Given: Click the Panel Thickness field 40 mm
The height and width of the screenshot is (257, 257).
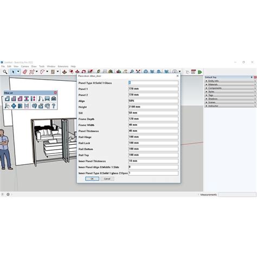Looking at the screenshot, I should click(x=153, y=131).
